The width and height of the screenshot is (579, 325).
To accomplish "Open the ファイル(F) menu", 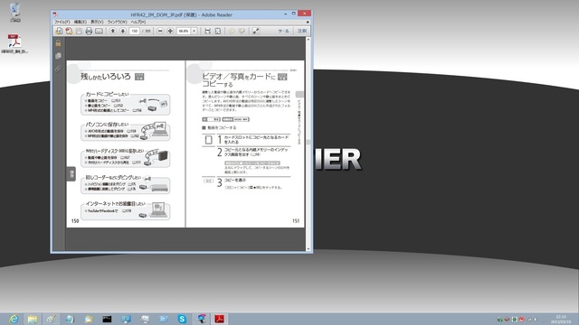I will click(x=62, y=22).
